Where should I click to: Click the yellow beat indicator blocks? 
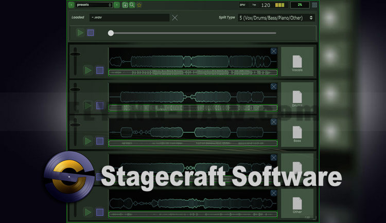coord(280,5)
